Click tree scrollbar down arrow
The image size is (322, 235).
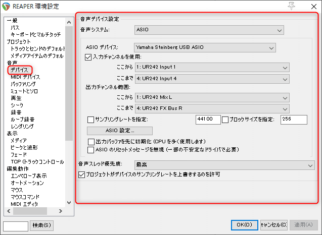[69, 203]
